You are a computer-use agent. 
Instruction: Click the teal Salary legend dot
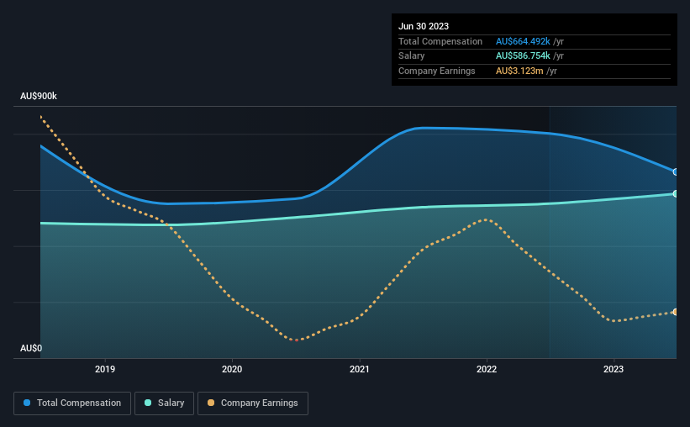click(148, 403)
